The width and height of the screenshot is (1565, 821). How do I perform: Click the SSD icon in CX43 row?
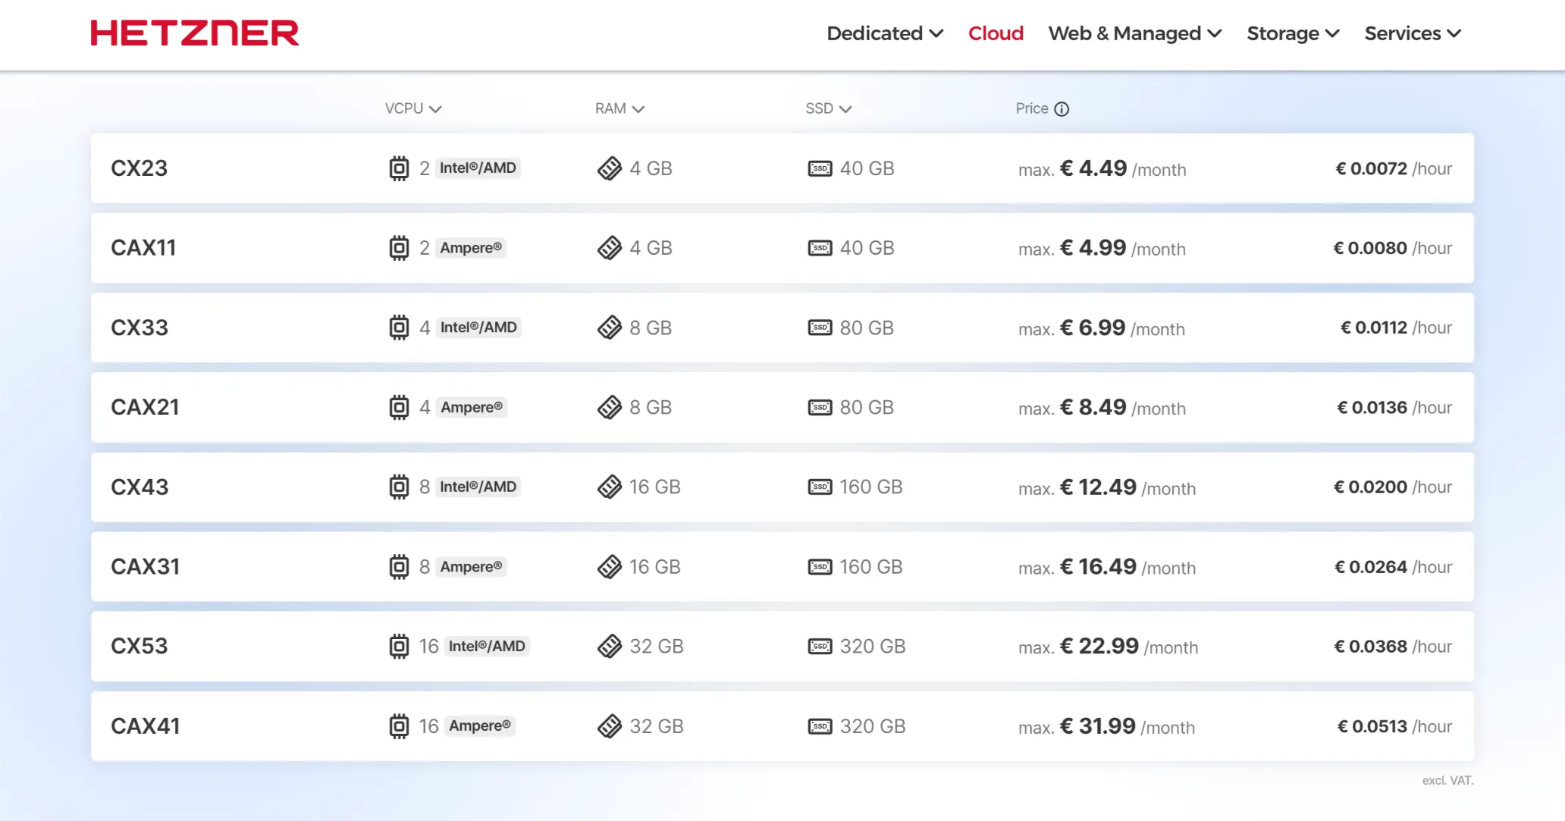click(820, 487)
